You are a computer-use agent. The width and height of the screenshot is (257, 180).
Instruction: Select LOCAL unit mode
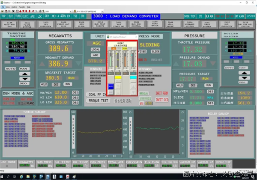(96, 50)
